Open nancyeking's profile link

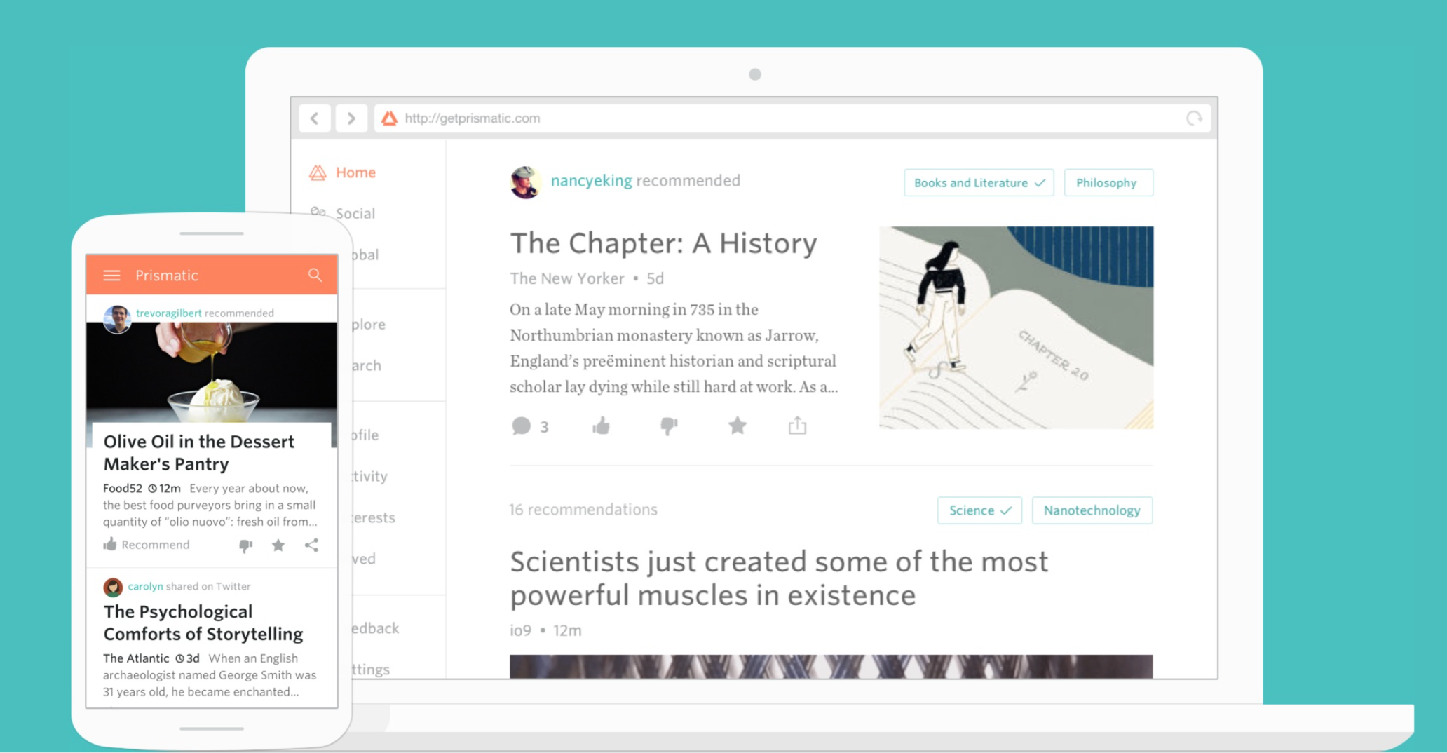coord(591,181)
